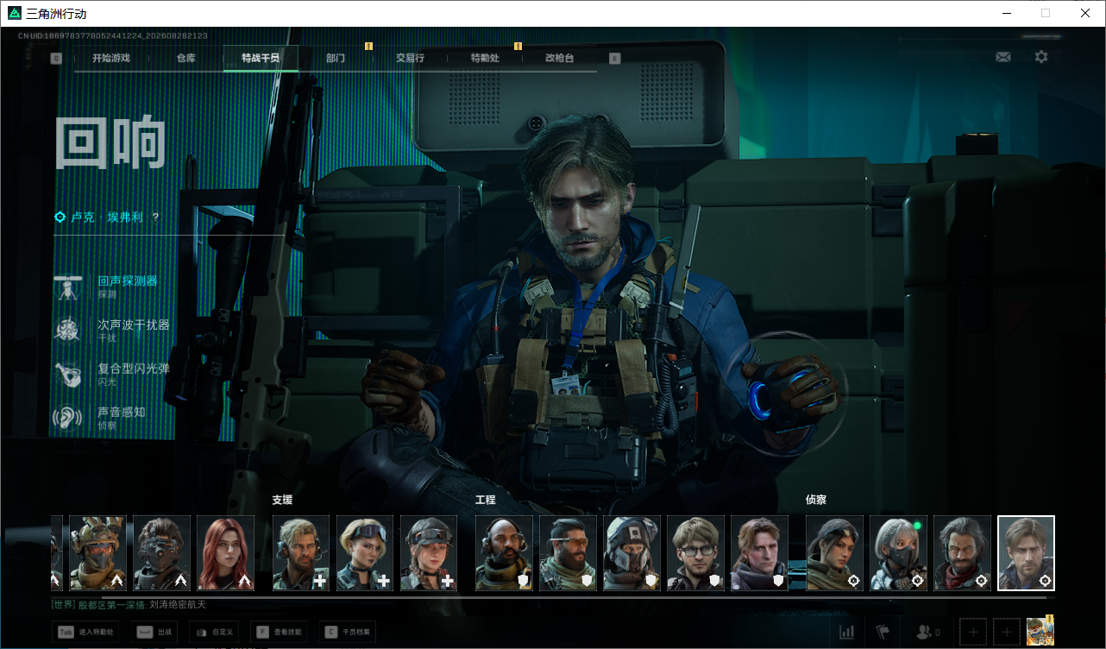Select the ghillie-helmet assault operator portrait
This screenshot has height=649, width=1106.
(98, 553)
